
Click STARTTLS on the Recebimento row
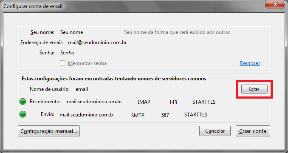point(204,102)
